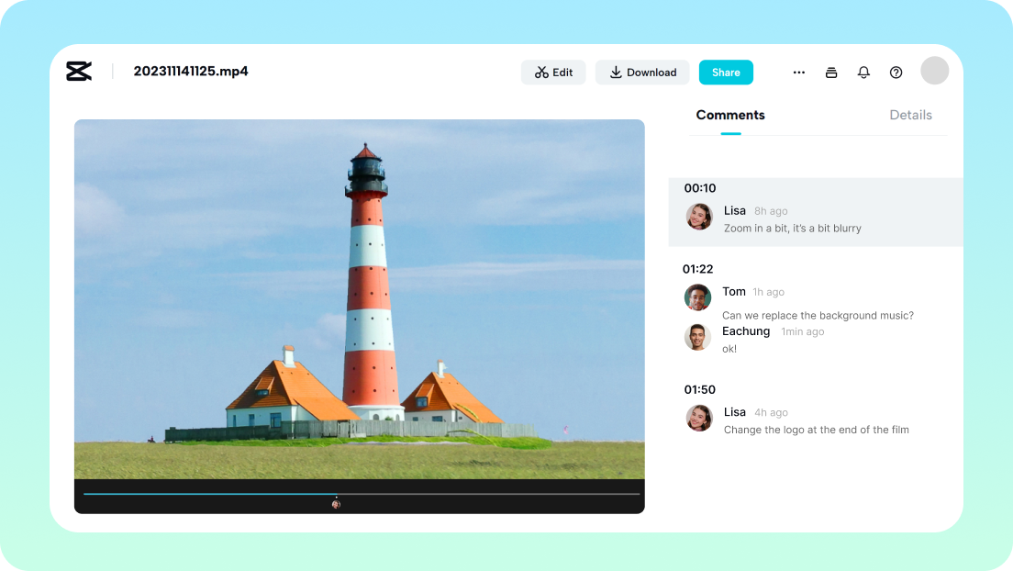The height and width of the screenshot is (571, 1013).
Task: Click the Share button
Action: point(726,72)
